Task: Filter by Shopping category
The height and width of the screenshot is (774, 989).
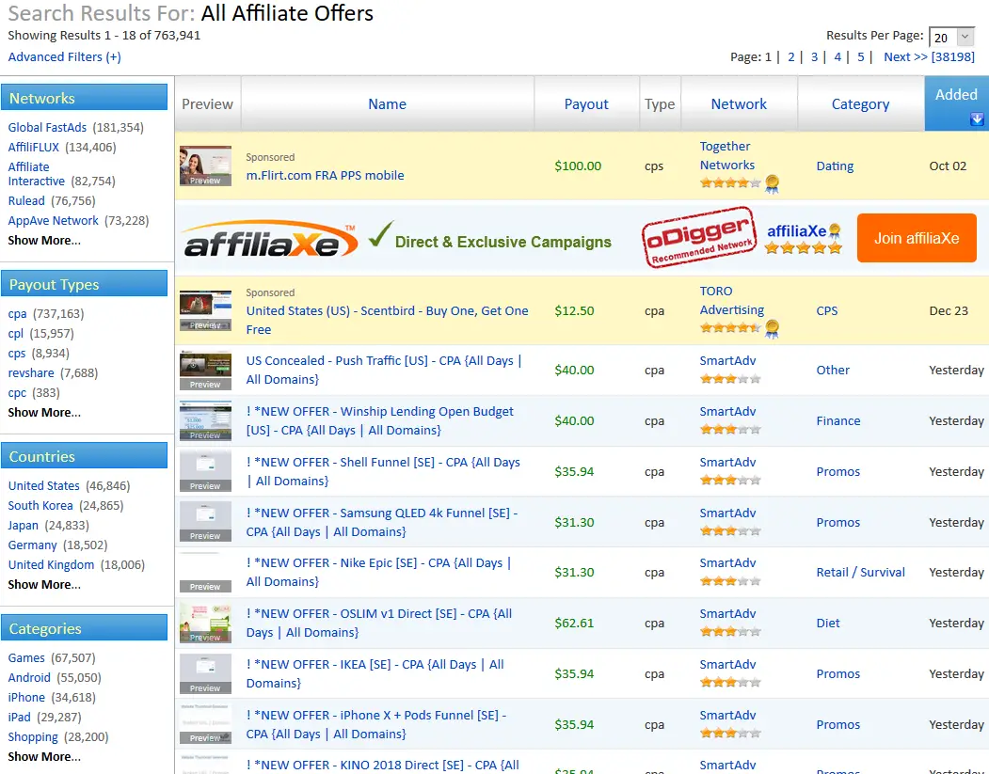Action: [33, 736]
